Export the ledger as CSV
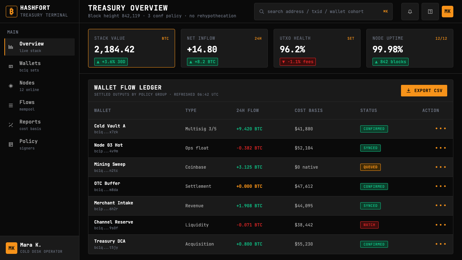The height and width of the screenshot is (260, 462). pyautogui.click(x=424, y=91)
